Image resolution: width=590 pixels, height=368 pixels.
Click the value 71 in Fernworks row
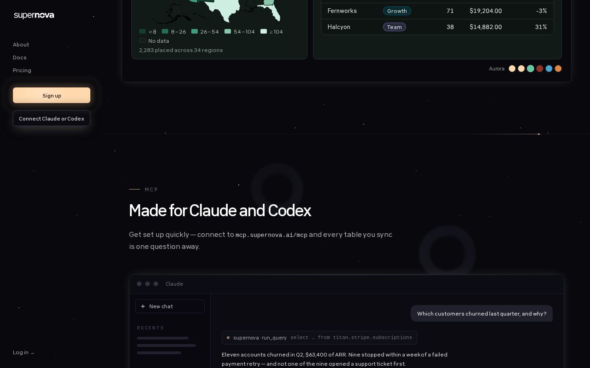coord(450,11)
